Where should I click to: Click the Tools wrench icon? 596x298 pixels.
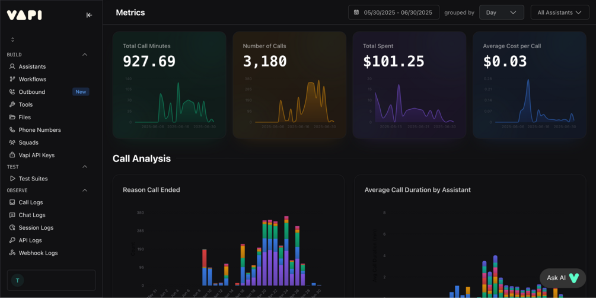click(x=12, y=104)
